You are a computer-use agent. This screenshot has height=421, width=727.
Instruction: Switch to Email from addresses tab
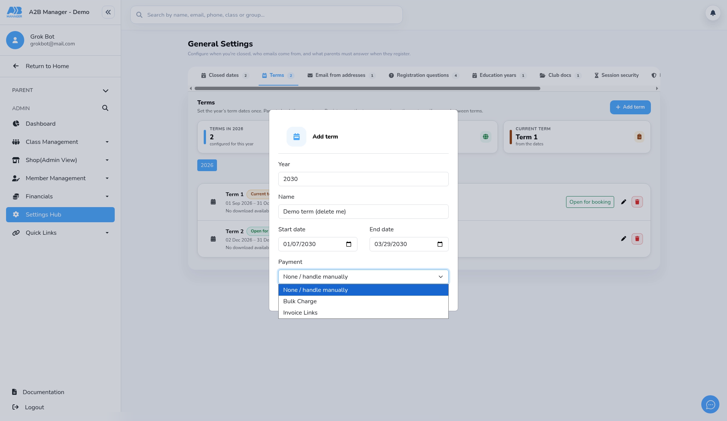(x=341, y=75)
